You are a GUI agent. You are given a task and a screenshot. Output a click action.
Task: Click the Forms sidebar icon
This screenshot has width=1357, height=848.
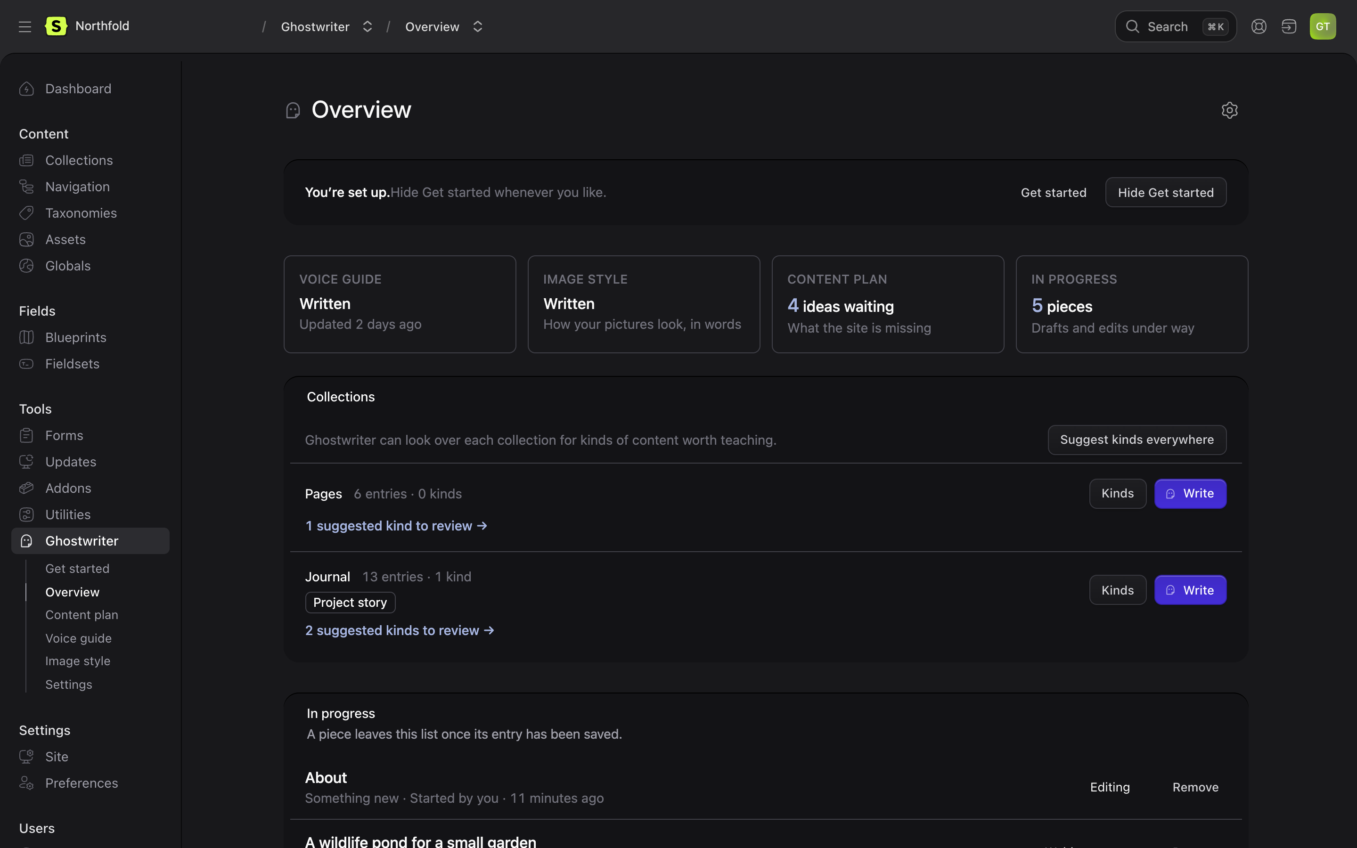tap(26, 436)
